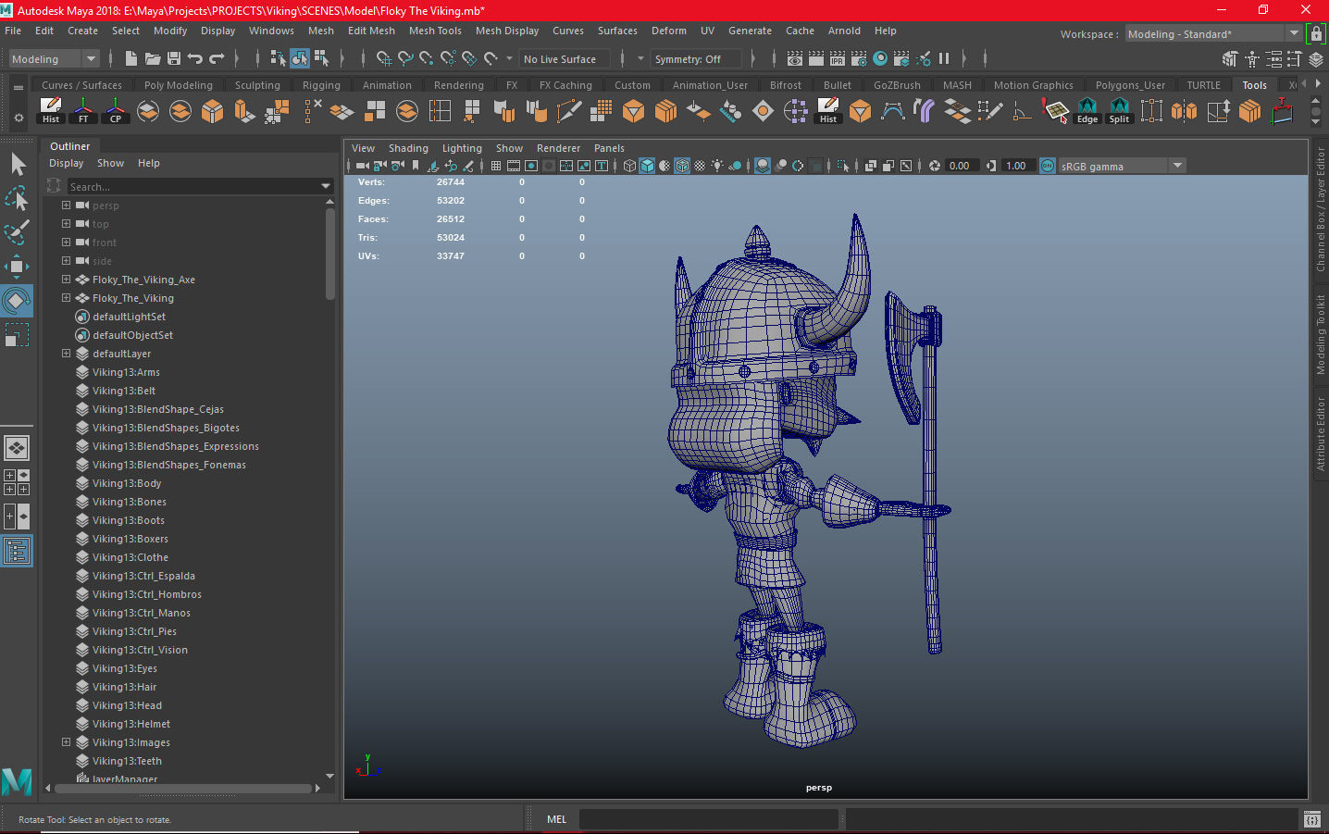Open the Outliner search filter dropdown arrow
Screen dimensions: 1329x834
coord(326,186)
